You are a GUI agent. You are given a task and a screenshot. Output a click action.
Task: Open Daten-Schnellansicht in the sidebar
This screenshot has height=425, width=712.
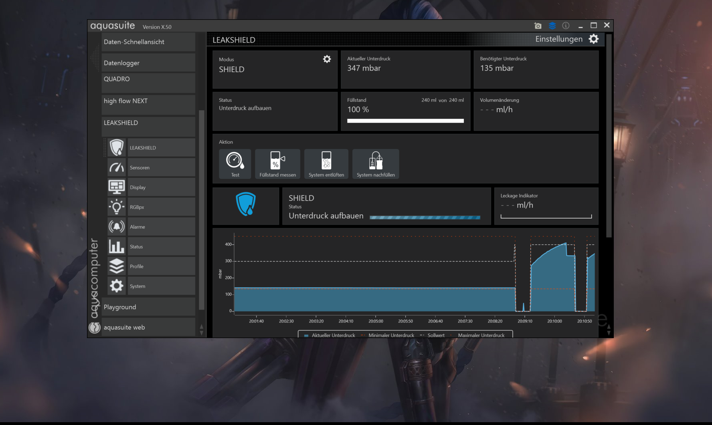148,42
